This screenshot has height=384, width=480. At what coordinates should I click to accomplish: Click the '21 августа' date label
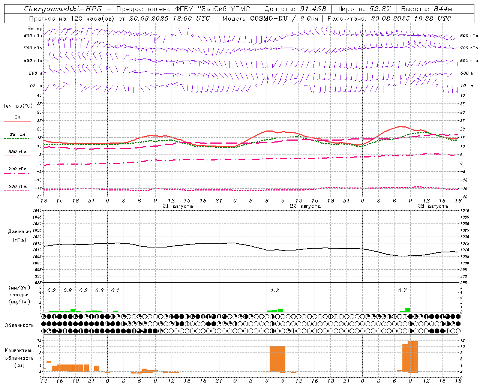point(178,206)
